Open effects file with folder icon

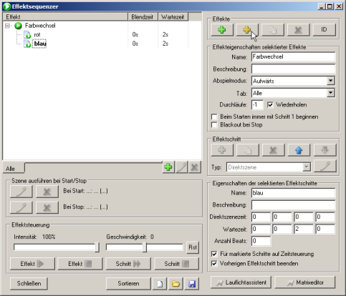coord(176,284)
